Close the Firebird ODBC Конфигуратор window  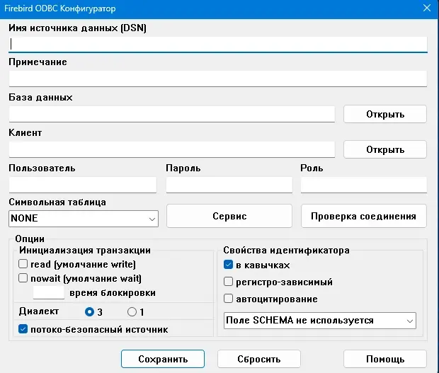tap(427, 8)
